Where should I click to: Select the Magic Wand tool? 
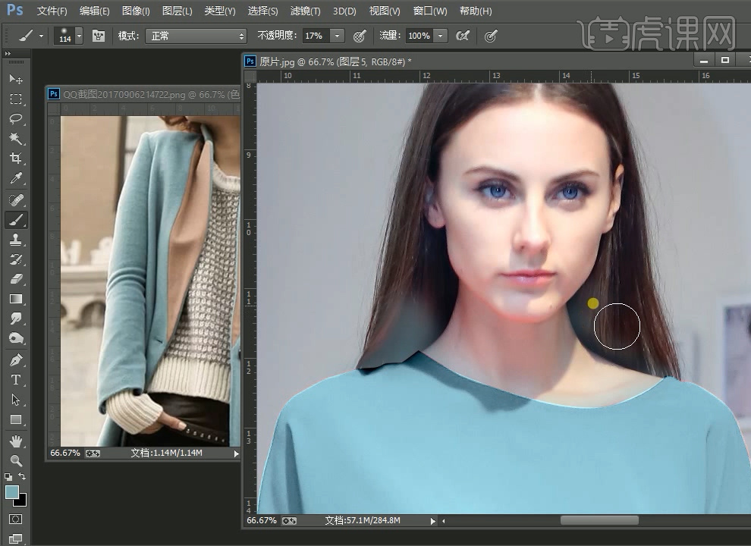[15, 139]
